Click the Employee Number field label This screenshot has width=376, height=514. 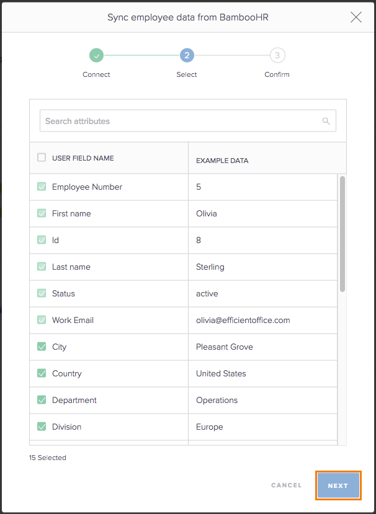(87, 187)
